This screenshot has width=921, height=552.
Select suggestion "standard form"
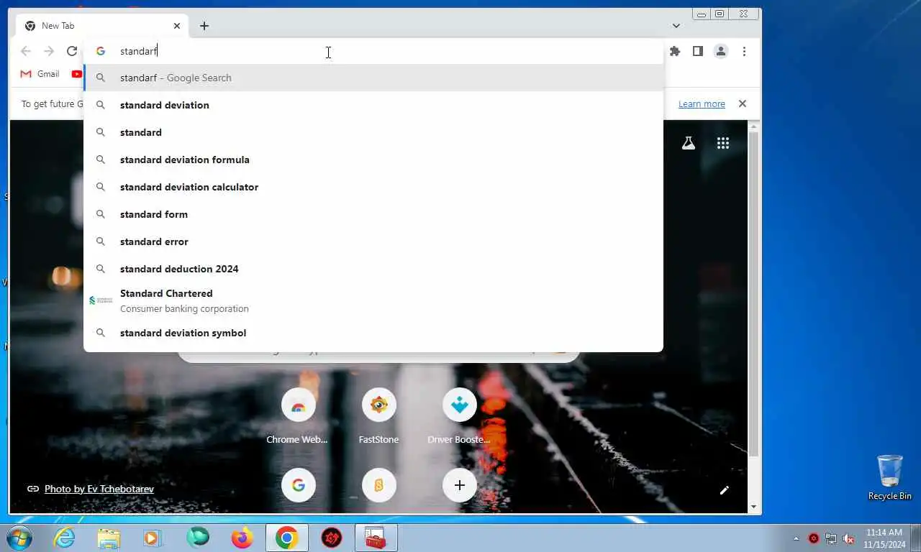[x=373, y=214]
